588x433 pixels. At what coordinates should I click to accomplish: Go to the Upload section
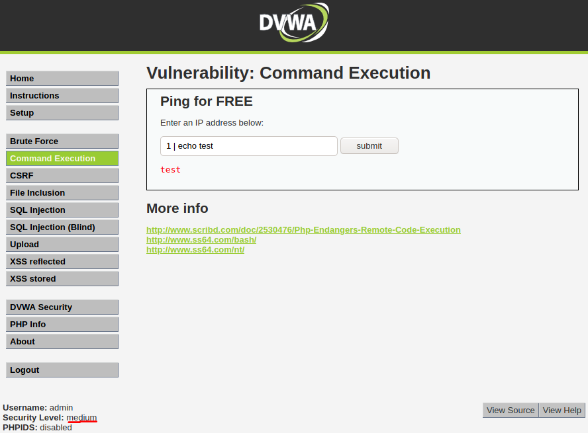tap(62, 245)
